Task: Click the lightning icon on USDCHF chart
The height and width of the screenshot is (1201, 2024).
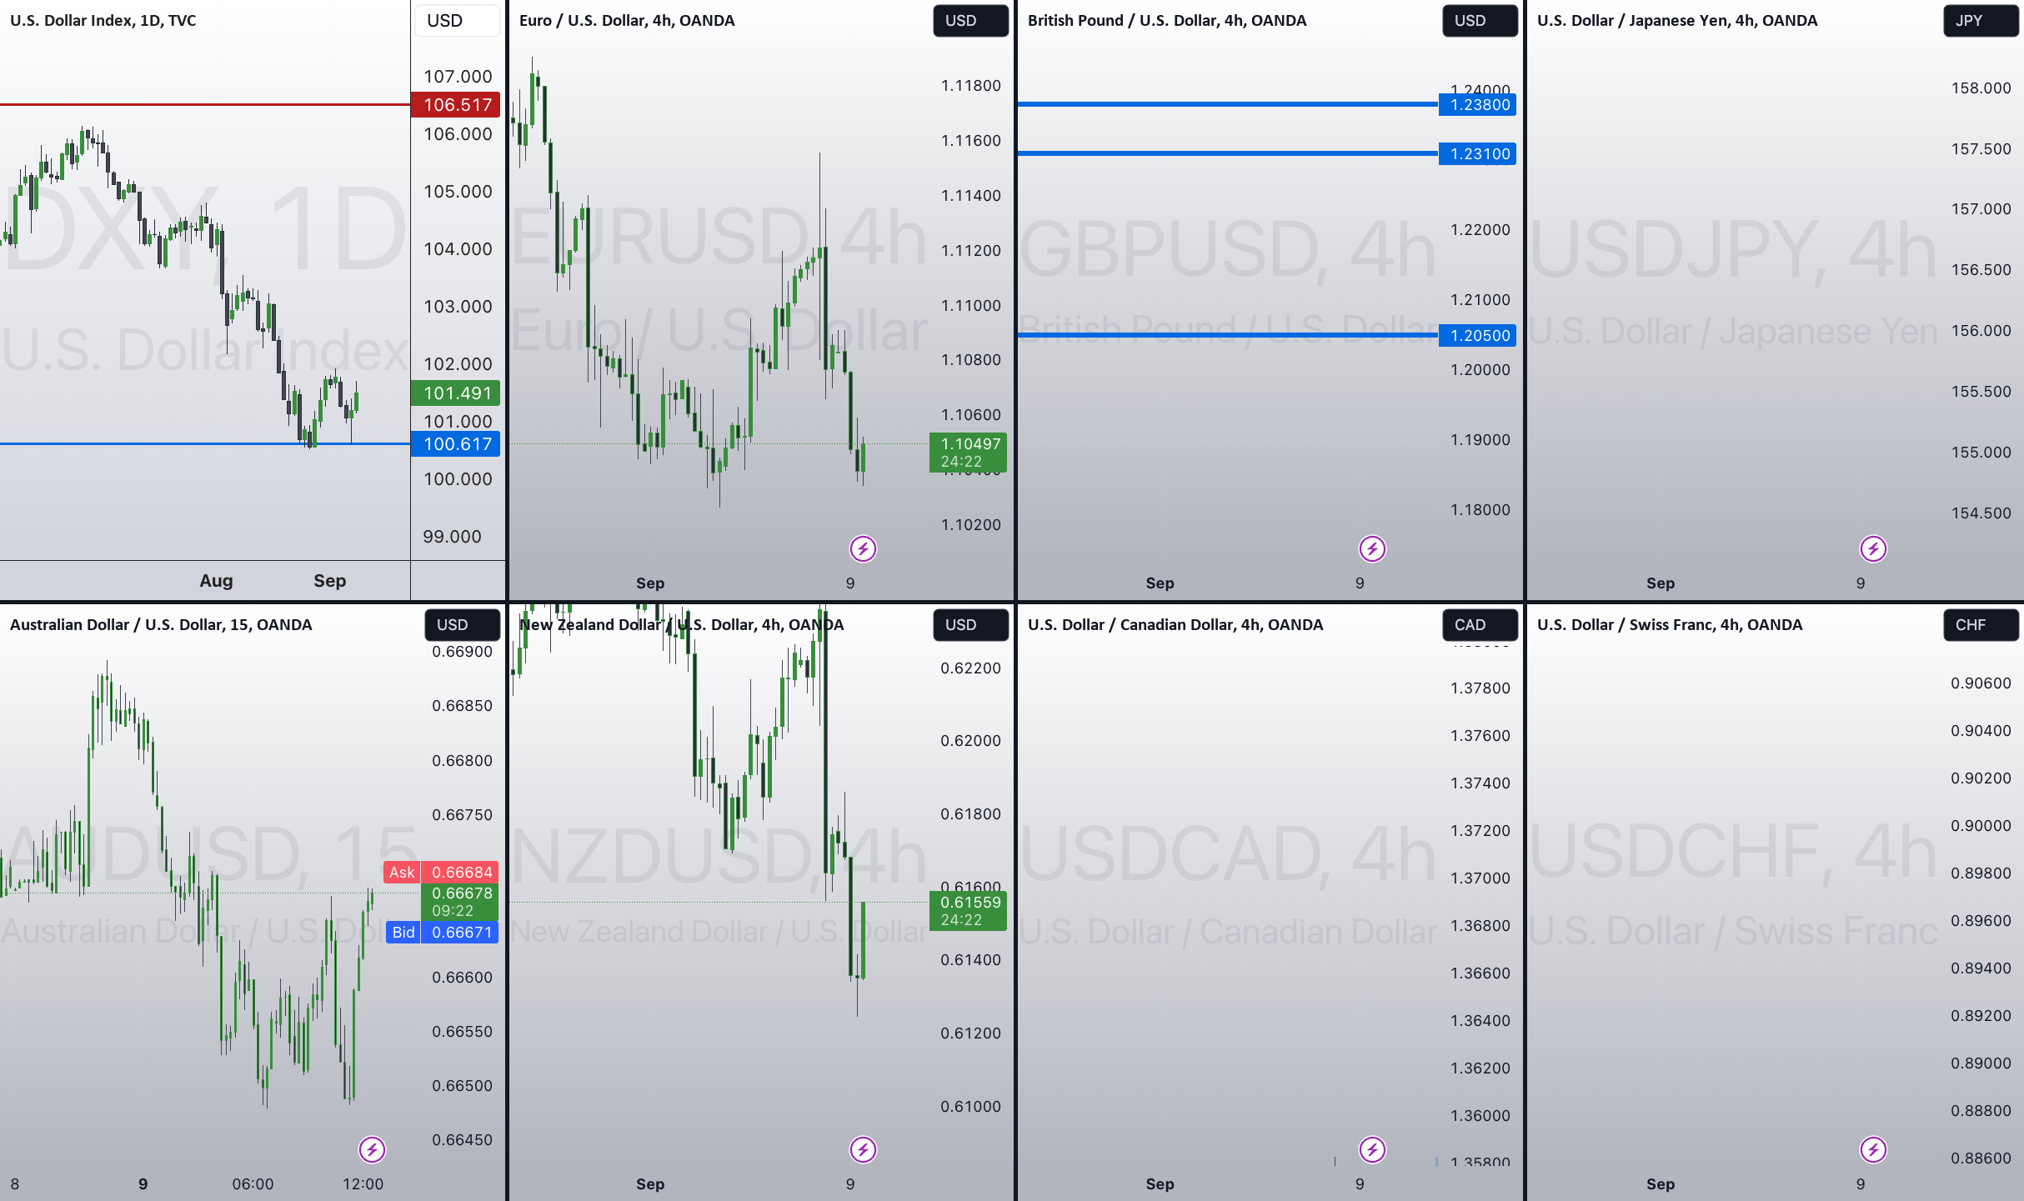Action: point(1873,1149)
